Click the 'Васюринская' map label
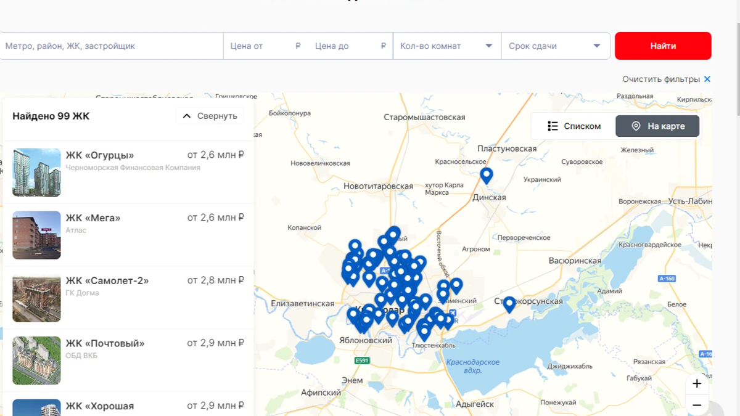 (575, 261)
